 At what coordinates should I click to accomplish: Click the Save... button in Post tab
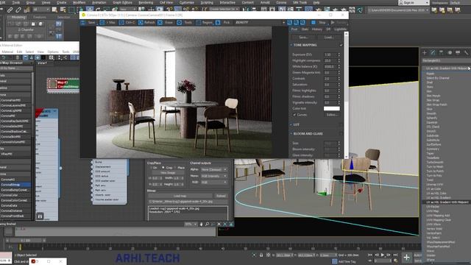coord(303,38)
